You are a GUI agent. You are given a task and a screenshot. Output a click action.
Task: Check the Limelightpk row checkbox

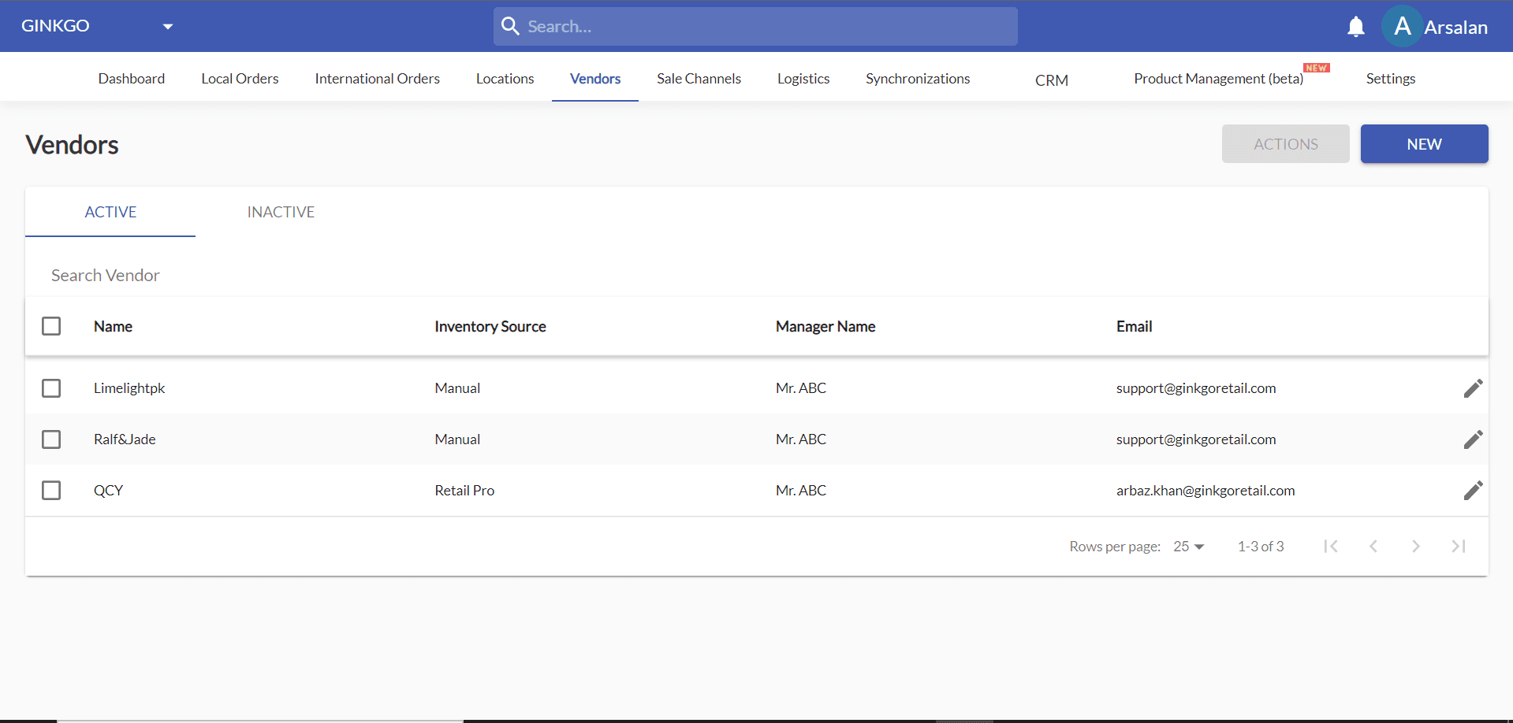[x=51, y=388]
